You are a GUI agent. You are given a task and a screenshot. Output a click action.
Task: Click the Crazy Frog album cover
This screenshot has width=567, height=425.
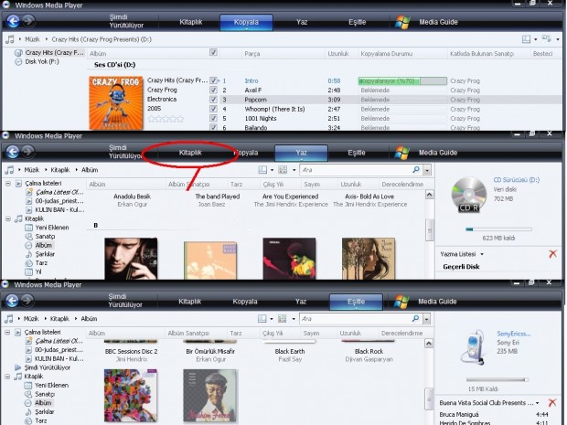tap(116, 103)
